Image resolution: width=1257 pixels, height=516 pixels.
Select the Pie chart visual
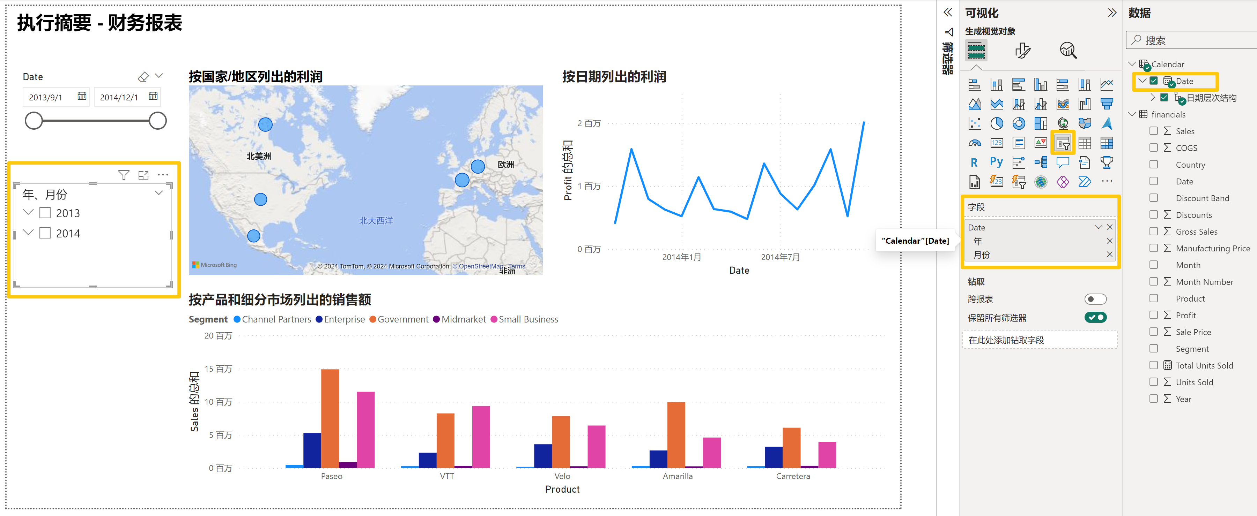coord(997,124)
